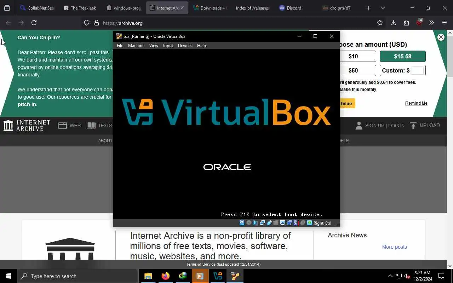Open the Firefox extensions puzzle icon
Screen dimensions: 453x283
point(406,23)
